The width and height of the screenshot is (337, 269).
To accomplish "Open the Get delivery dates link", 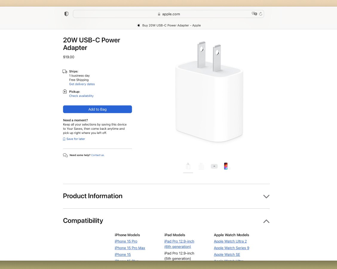I will click(82, 84).
